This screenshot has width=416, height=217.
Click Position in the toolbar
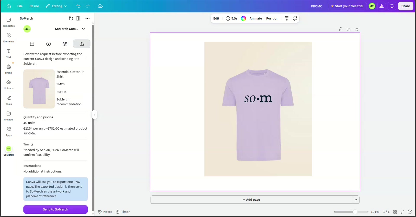(272, 18)
